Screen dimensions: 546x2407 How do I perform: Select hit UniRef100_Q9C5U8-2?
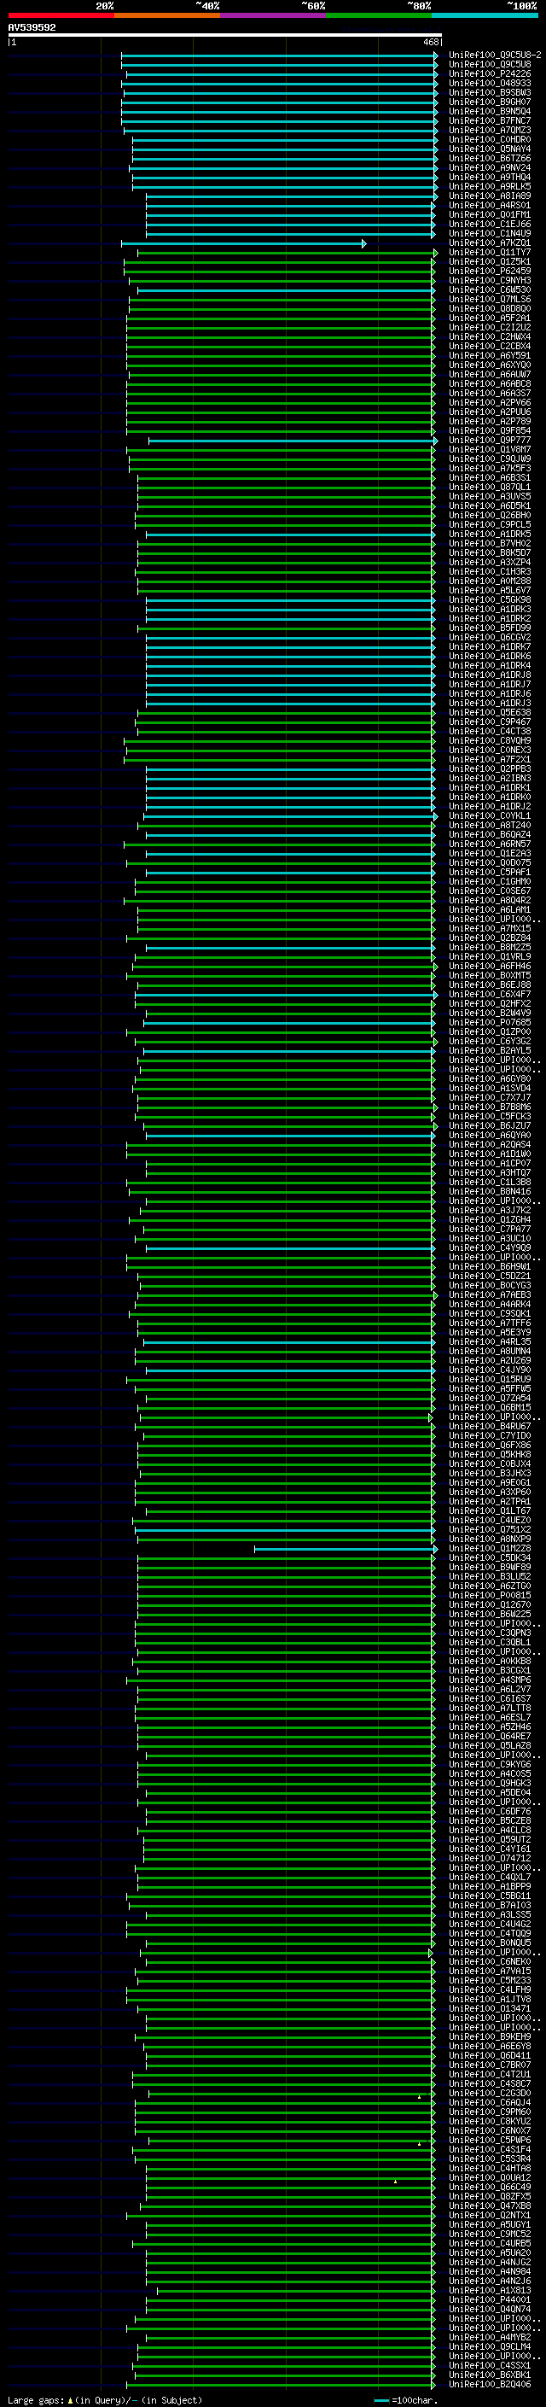[495, 56]
